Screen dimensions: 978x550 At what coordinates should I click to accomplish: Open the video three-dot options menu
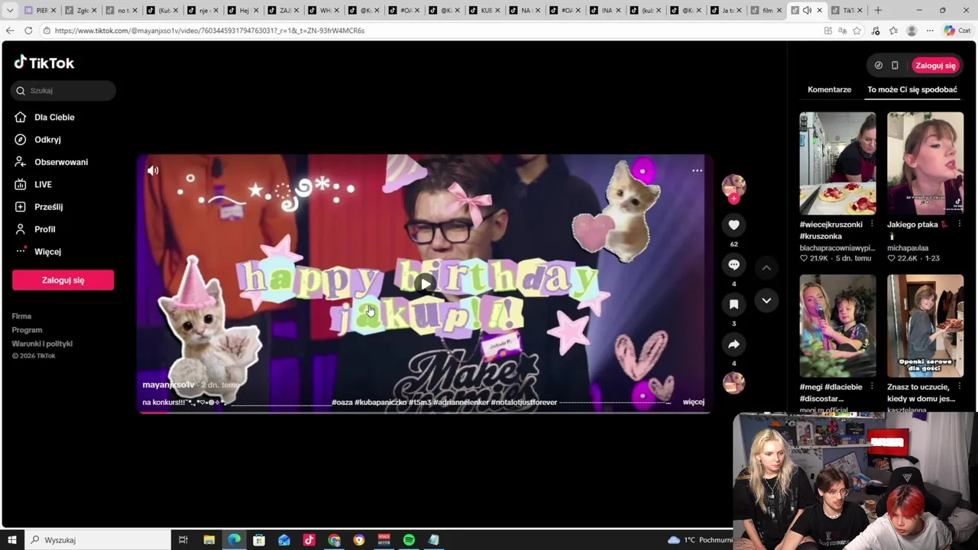pos(697,170)
